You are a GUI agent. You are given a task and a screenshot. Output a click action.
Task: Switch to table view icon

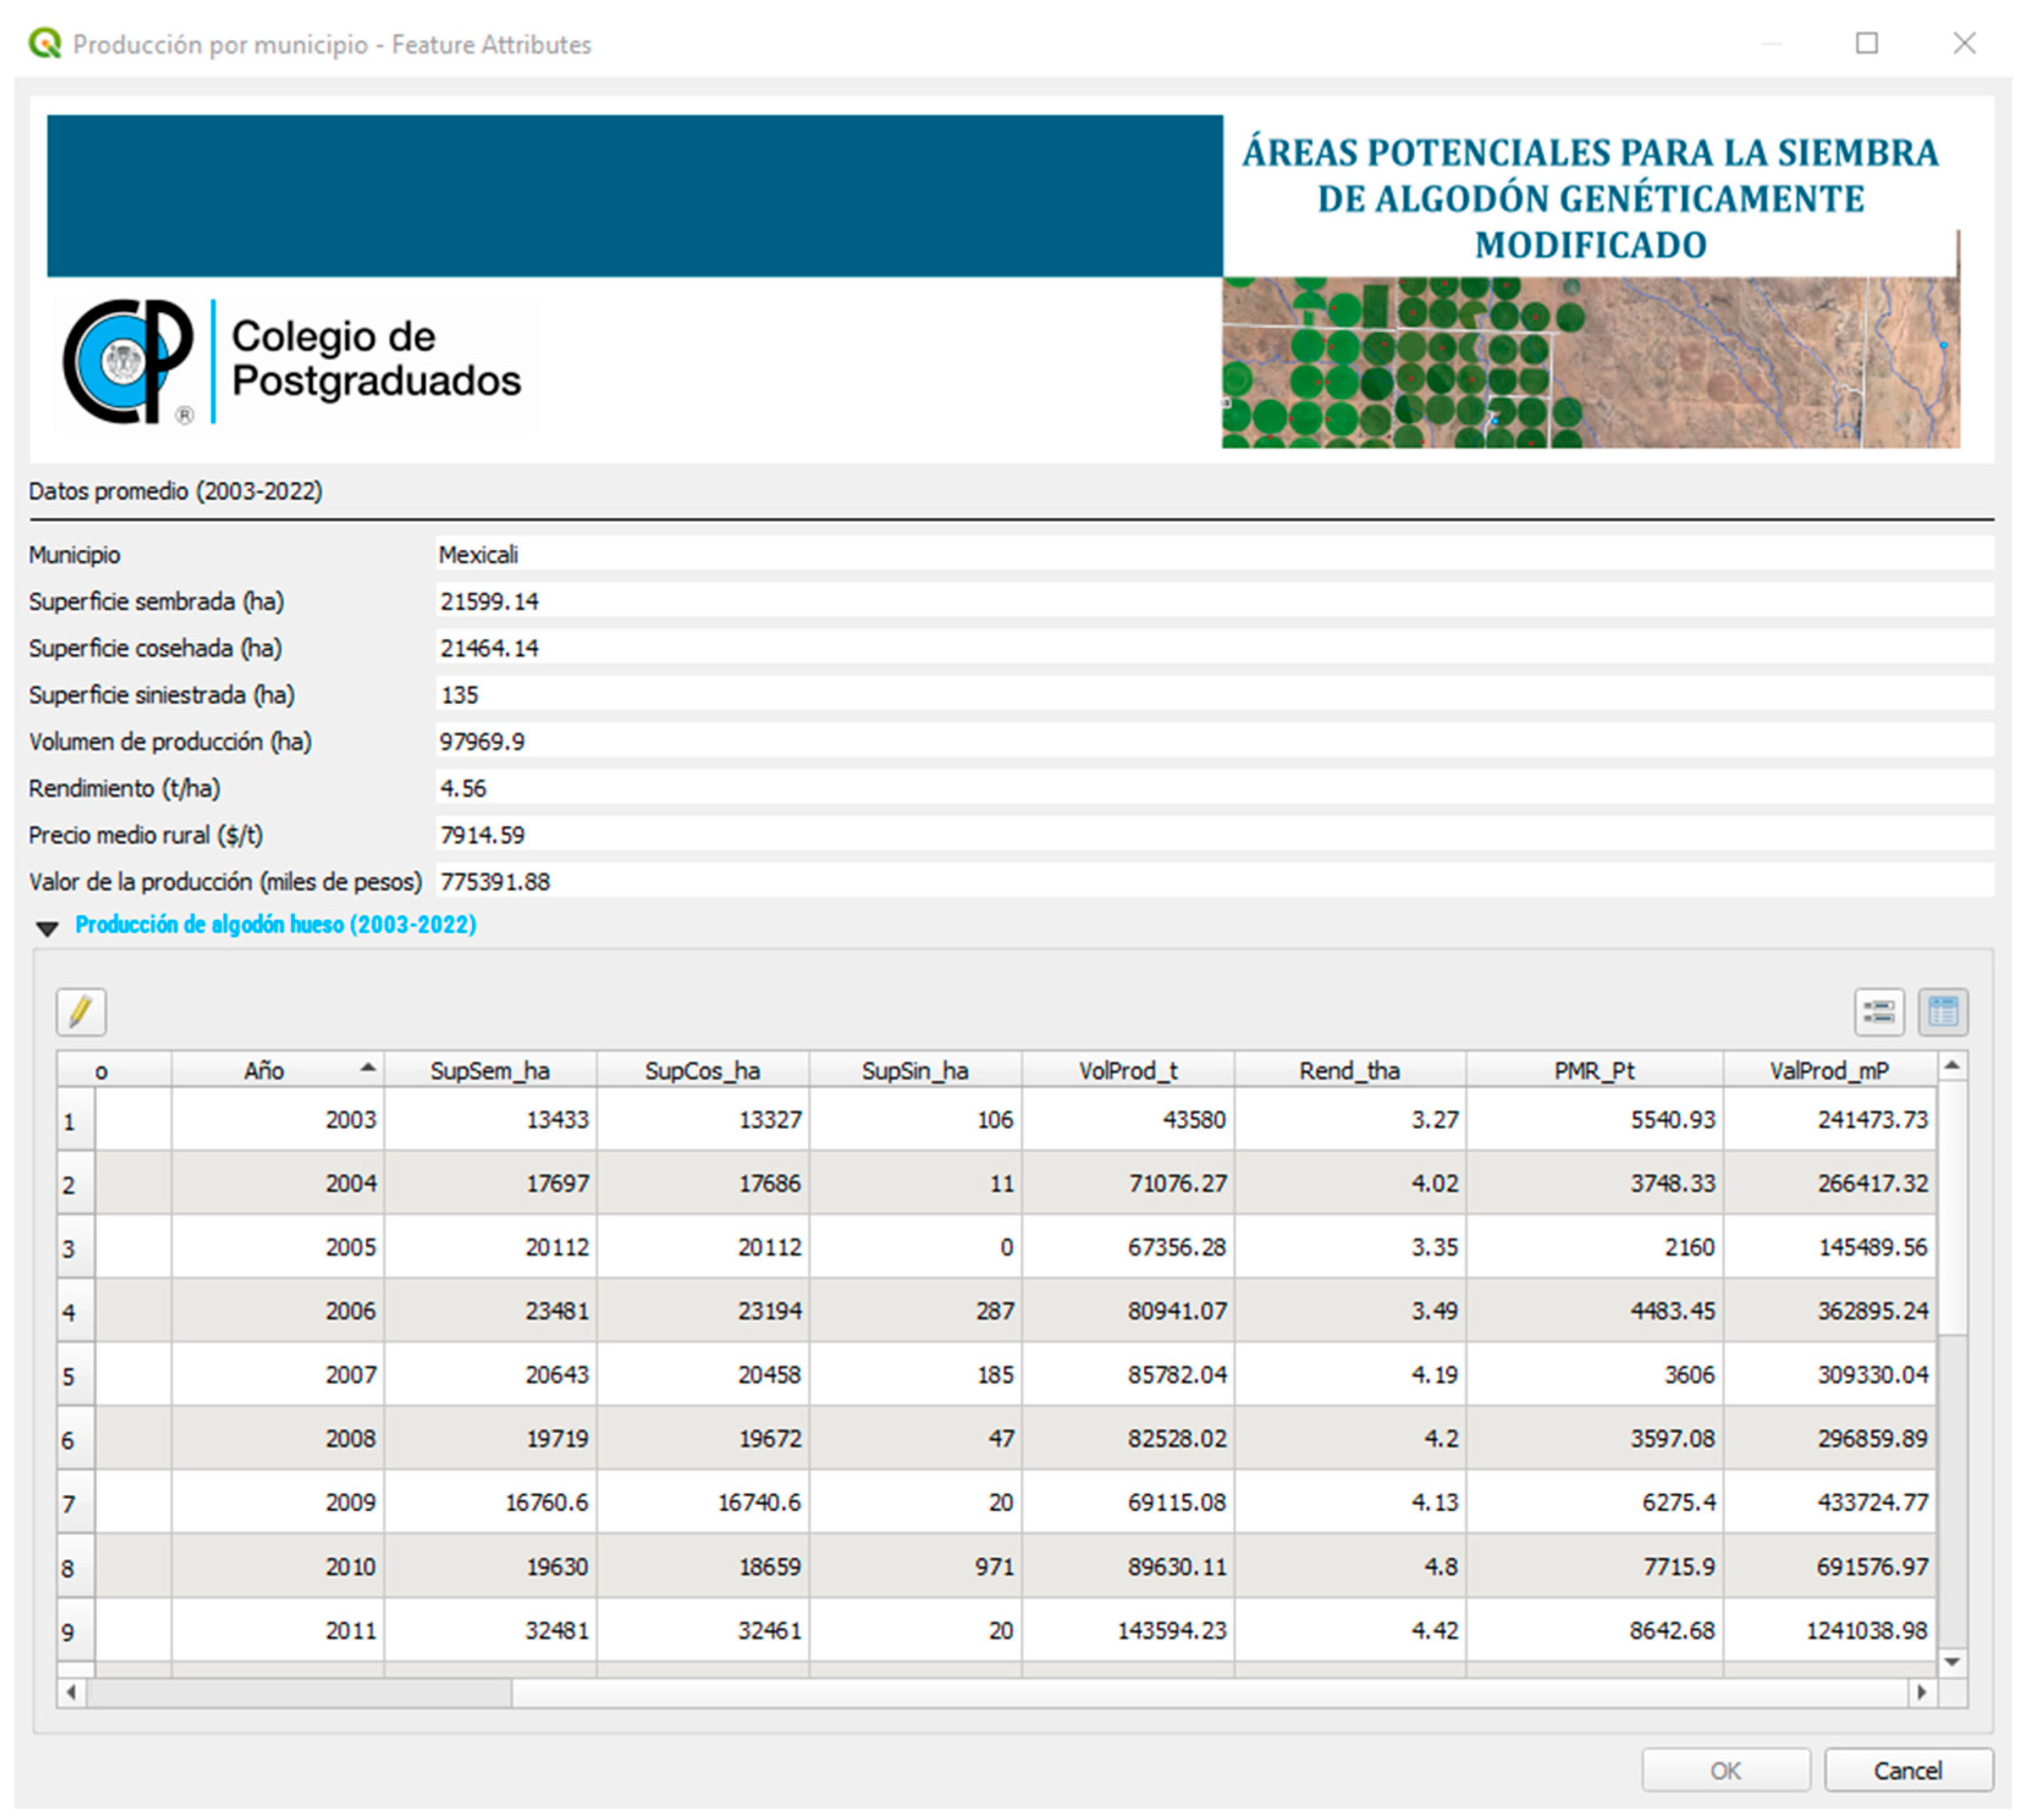coord(1942,1011)
